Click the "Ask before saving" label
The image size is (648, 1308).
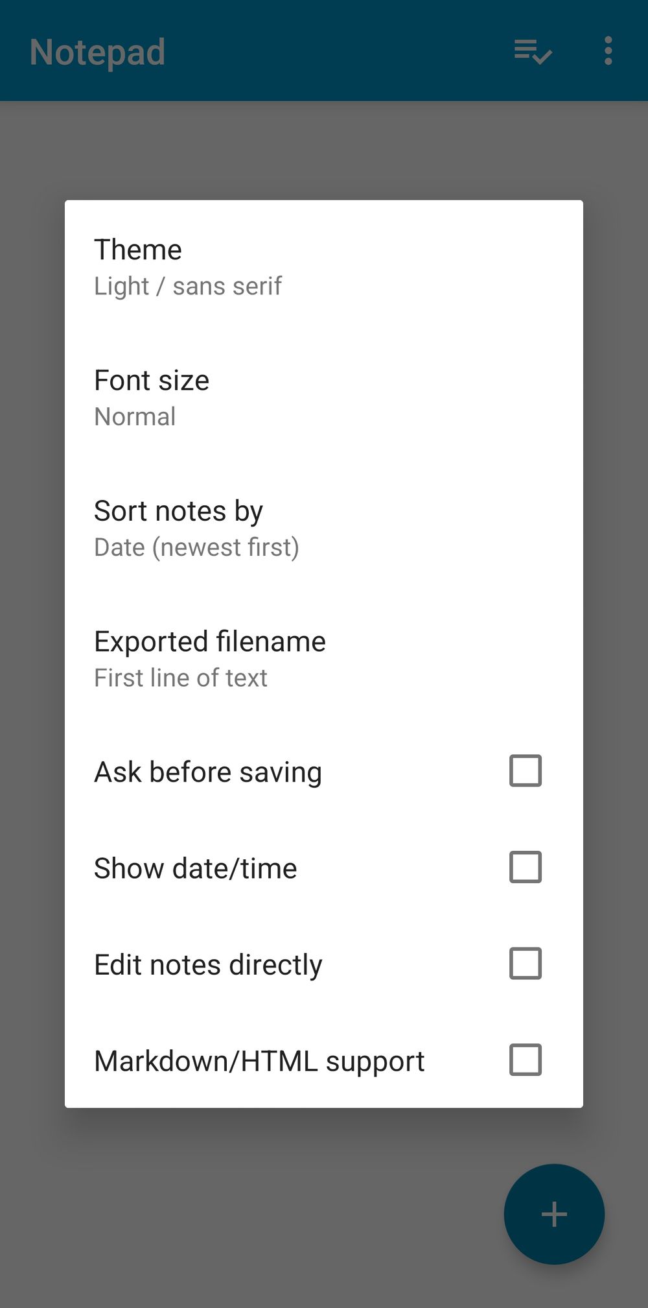point(208,772)
